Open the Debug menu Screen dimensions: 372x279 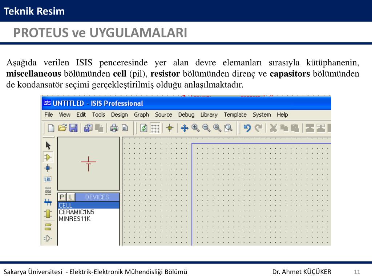click(186, 114)
